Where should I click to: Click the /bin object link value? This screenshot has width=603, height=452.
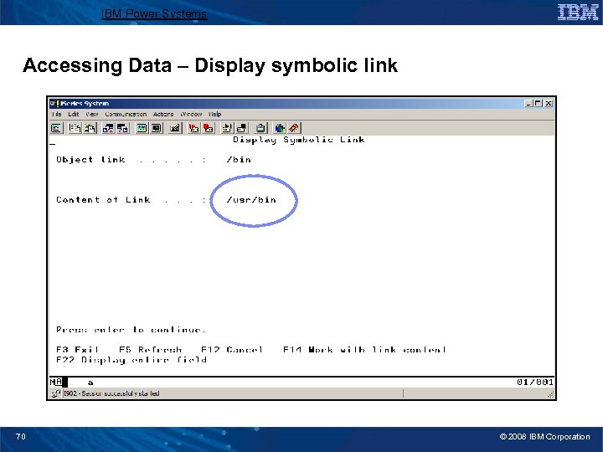coord(239,160)
